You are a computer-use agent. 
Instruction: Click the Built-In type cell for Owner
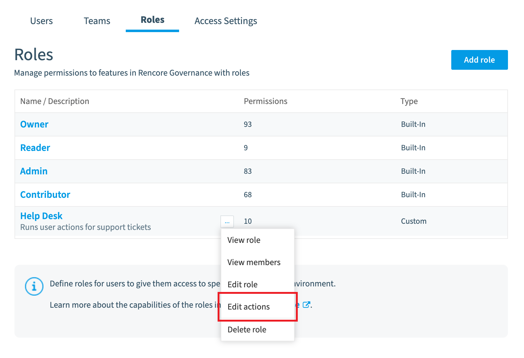413,124
